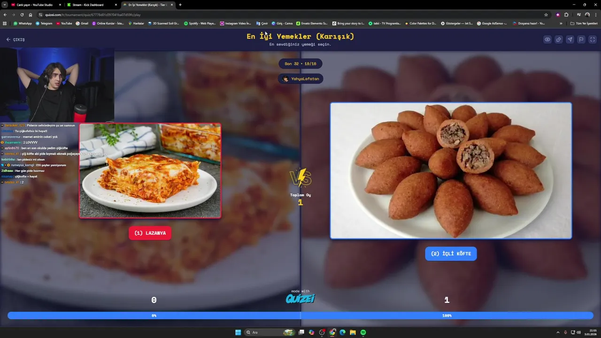This screenshot has width=601, height=338.
Task: Open the Çevir bookmark
Action: coord(262,23)
